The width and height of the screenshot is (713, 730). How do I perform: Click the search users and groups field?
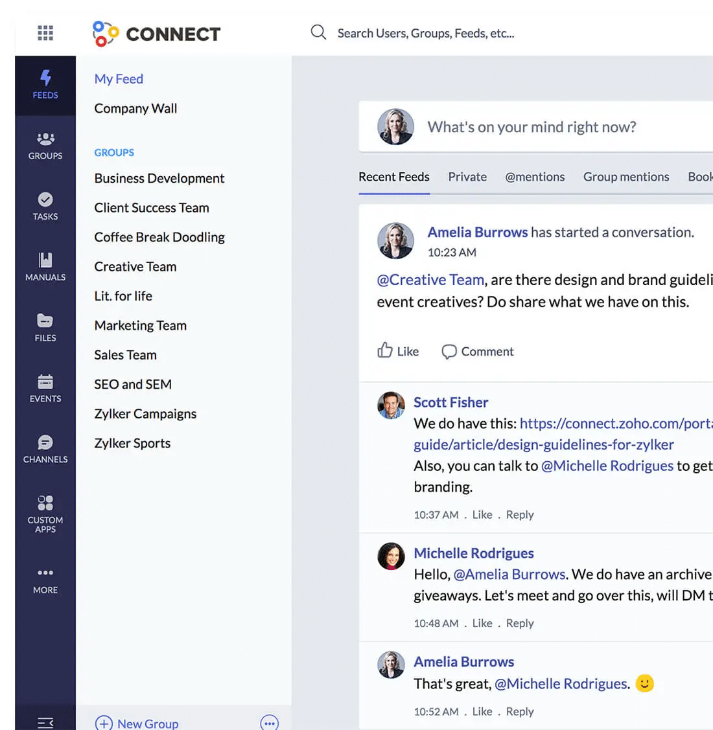pyautogui.click(x=425, y=33)
